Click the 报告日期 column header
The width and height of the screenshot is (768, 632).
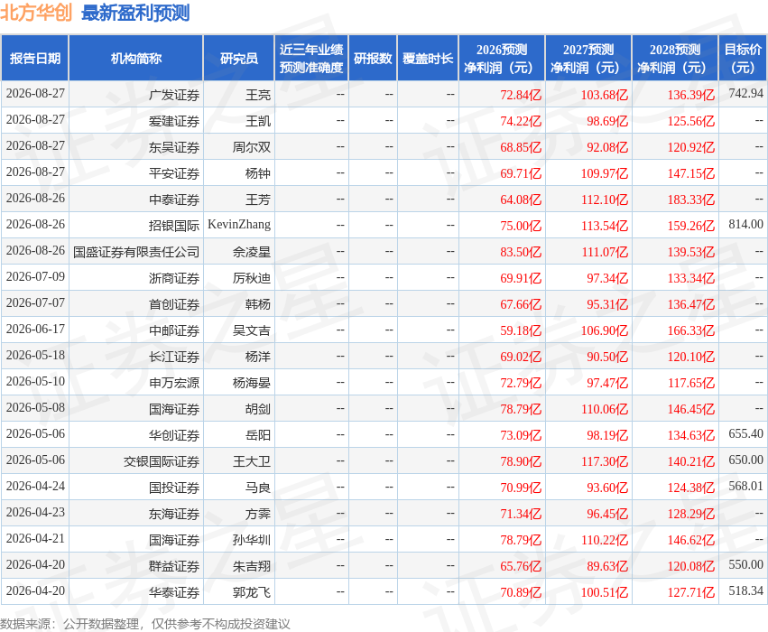point(35,59)
